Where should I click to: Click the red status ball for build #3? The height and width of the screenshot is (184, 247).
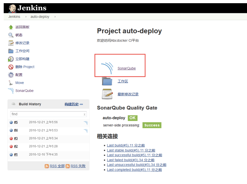(x=11, y=139)
